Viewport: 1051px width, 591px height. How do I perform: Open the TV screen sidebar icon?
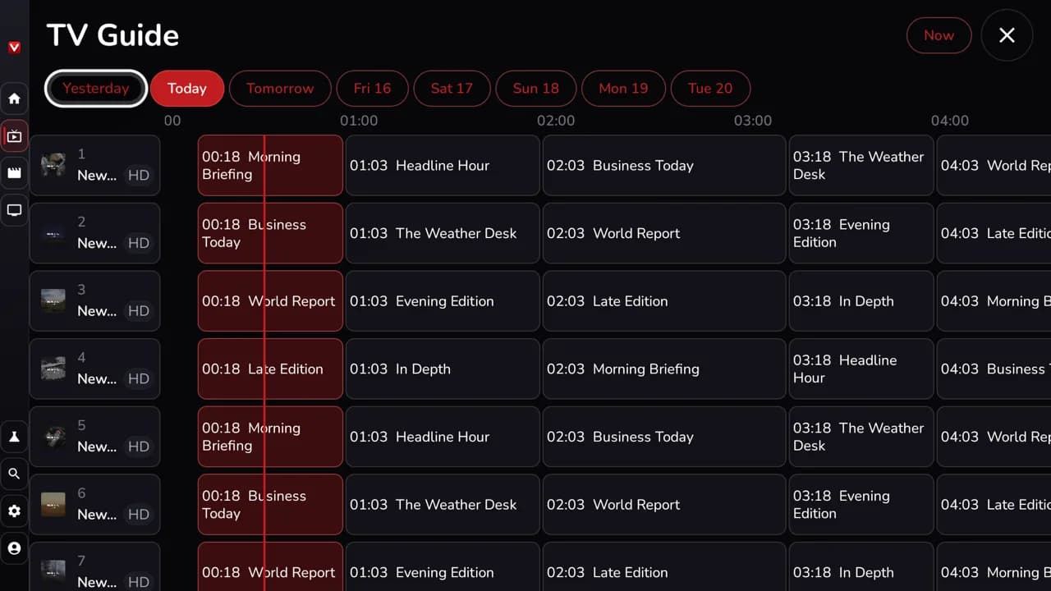14,211
